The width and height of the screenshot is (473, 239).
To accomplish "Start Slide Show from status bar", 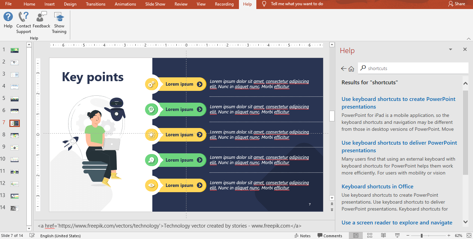I will point(397,236).
